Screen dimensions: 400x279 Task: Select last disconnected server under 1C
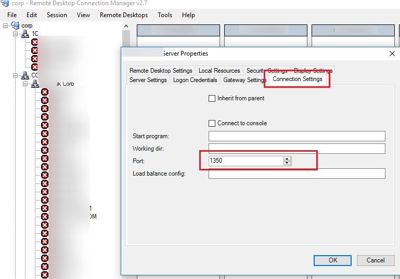pos(34,67)
